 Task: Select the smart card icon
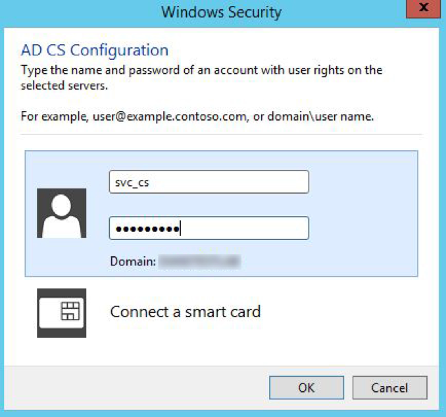(61, 313)
